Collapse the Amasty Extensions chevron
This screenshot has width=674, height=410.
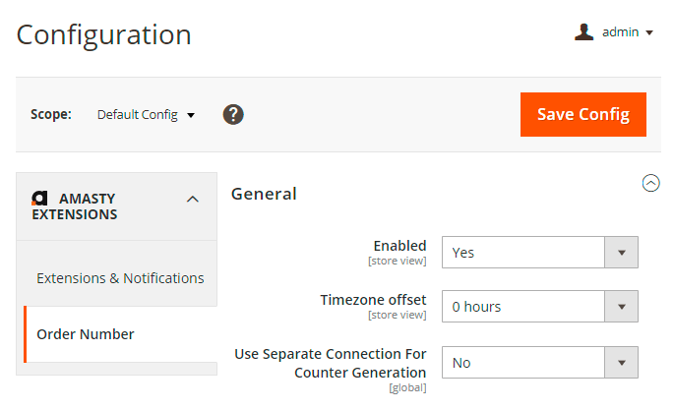pos(193,199)
